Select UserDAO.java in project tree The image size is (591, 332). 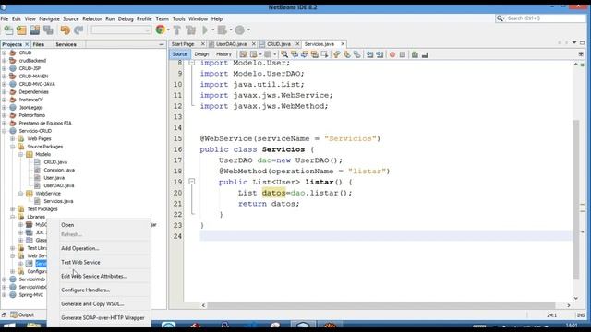pyautogui.click(x=58, y=185)
